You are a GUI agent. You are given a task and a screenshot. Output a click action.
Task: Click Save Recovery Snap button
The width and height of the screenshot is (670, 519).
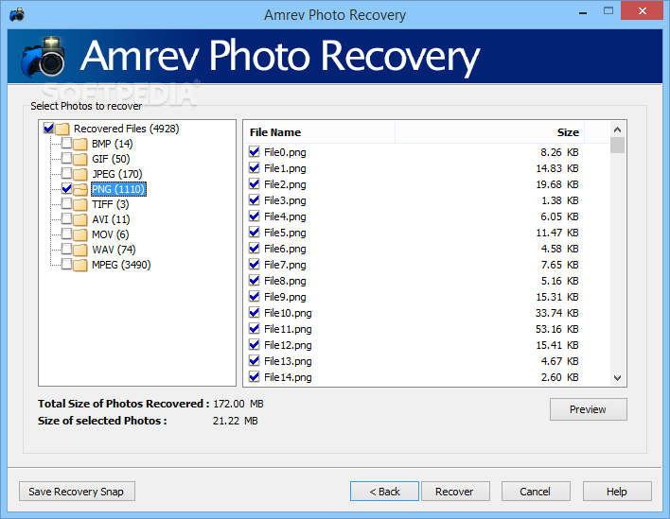[77, 492]
